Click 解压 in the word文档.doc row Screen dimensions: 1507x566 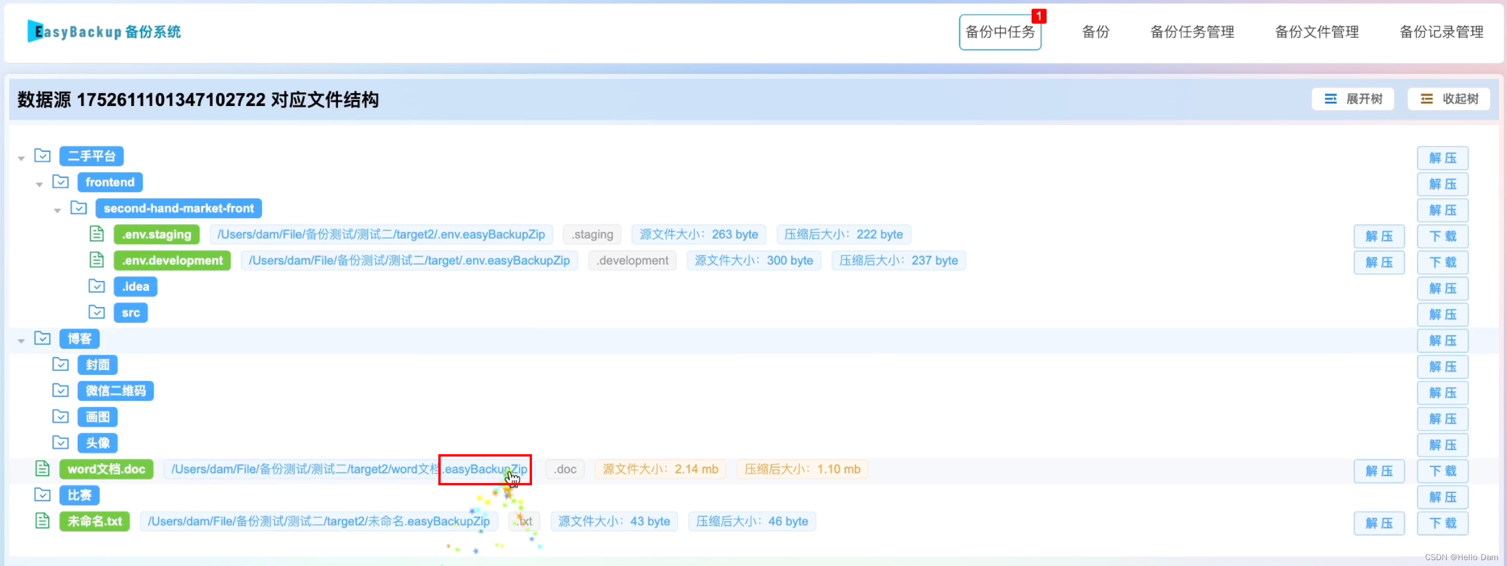(1379, 471)
